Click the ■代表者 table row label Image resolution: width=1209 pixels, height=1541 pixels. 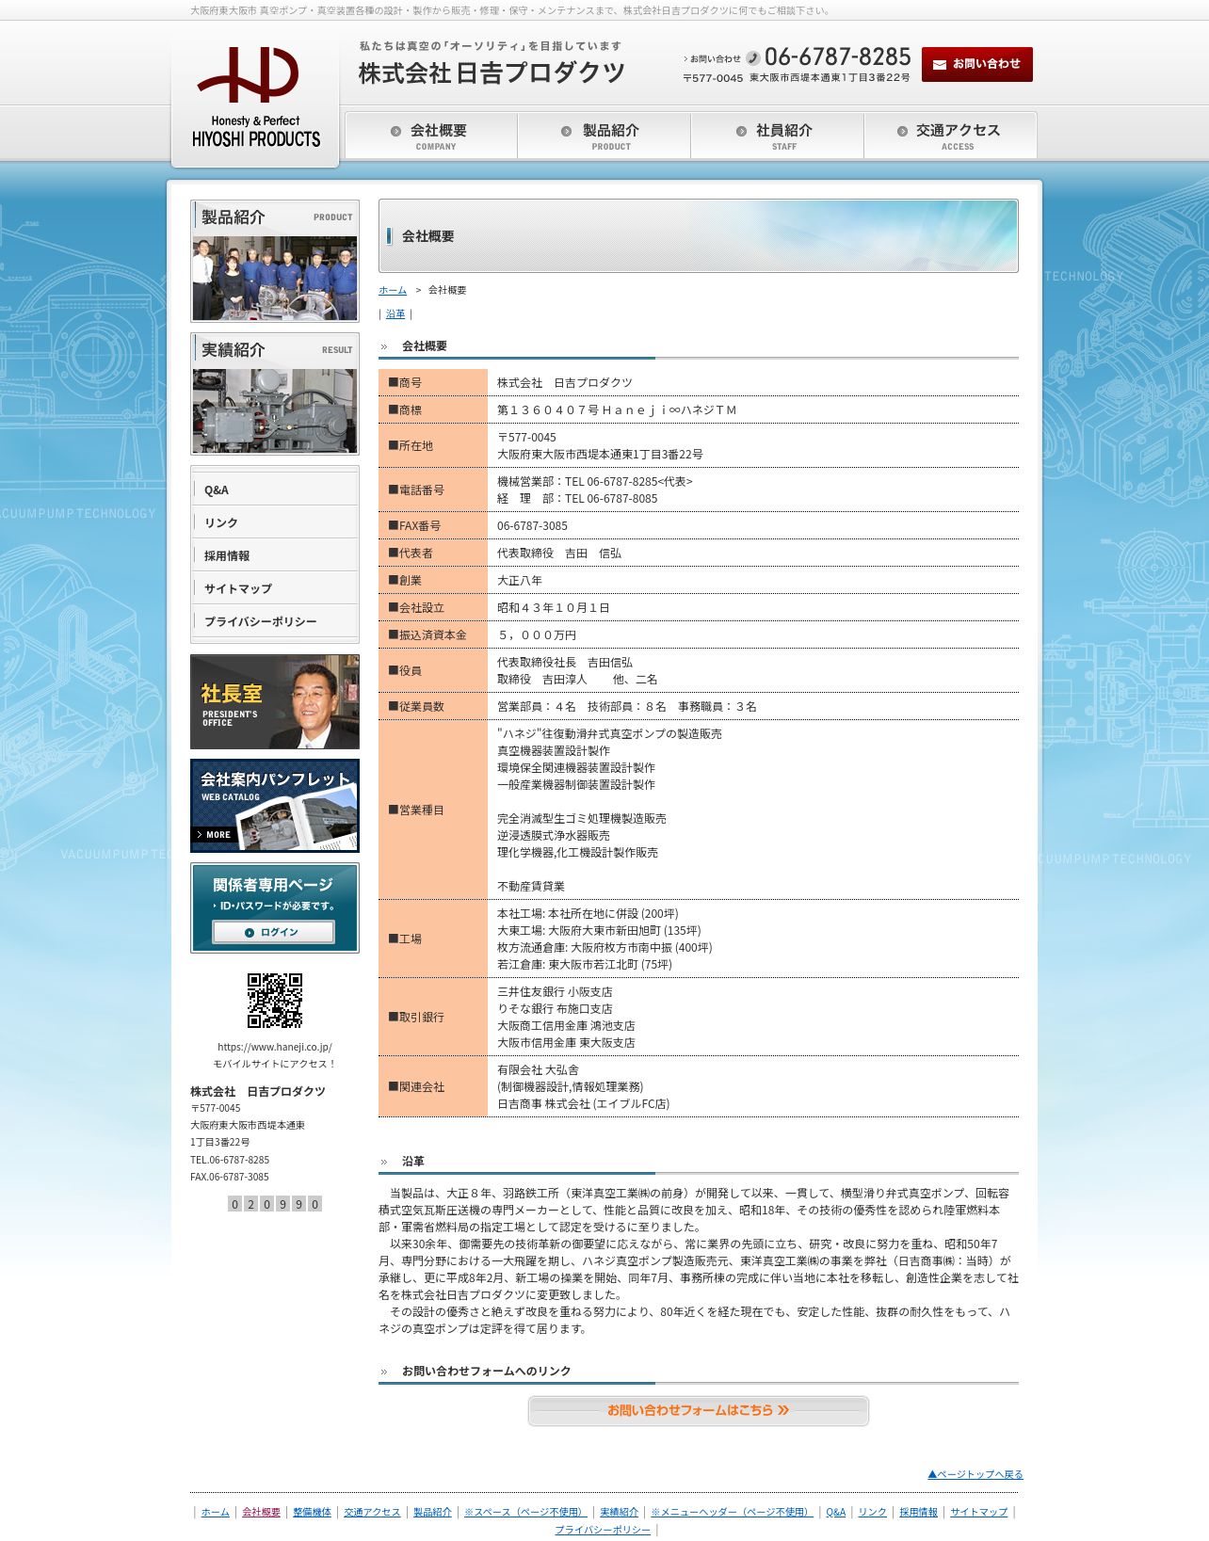point(411,554)
